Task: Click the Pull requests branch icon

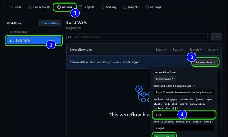Action: pyautogui.click(x=30, y=7)
